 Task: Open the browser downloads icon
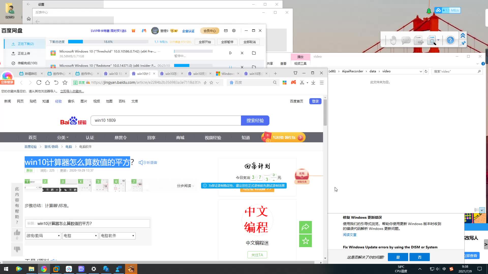(313, 82)
